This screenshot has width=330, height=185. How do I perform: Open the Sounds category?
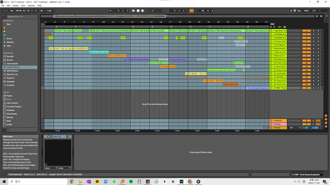click(x=10, y=56)
